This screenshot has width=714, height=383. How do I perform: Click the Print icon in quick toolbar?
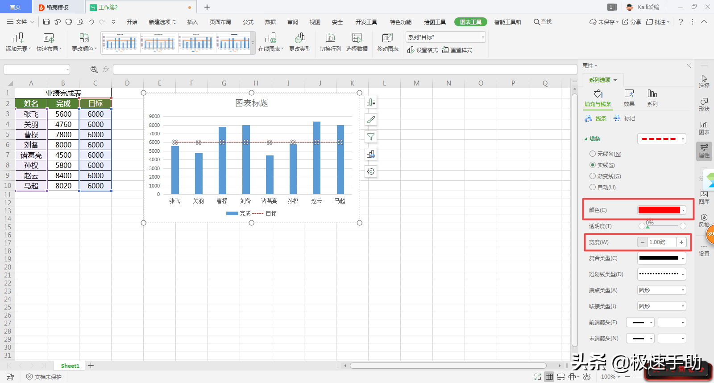coord(69,22)
